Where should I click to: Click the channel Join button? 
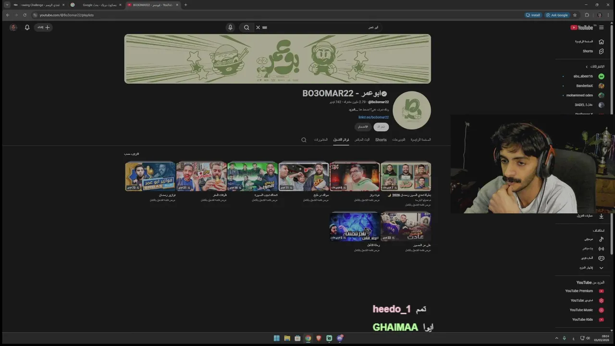[x=363, y=127]
